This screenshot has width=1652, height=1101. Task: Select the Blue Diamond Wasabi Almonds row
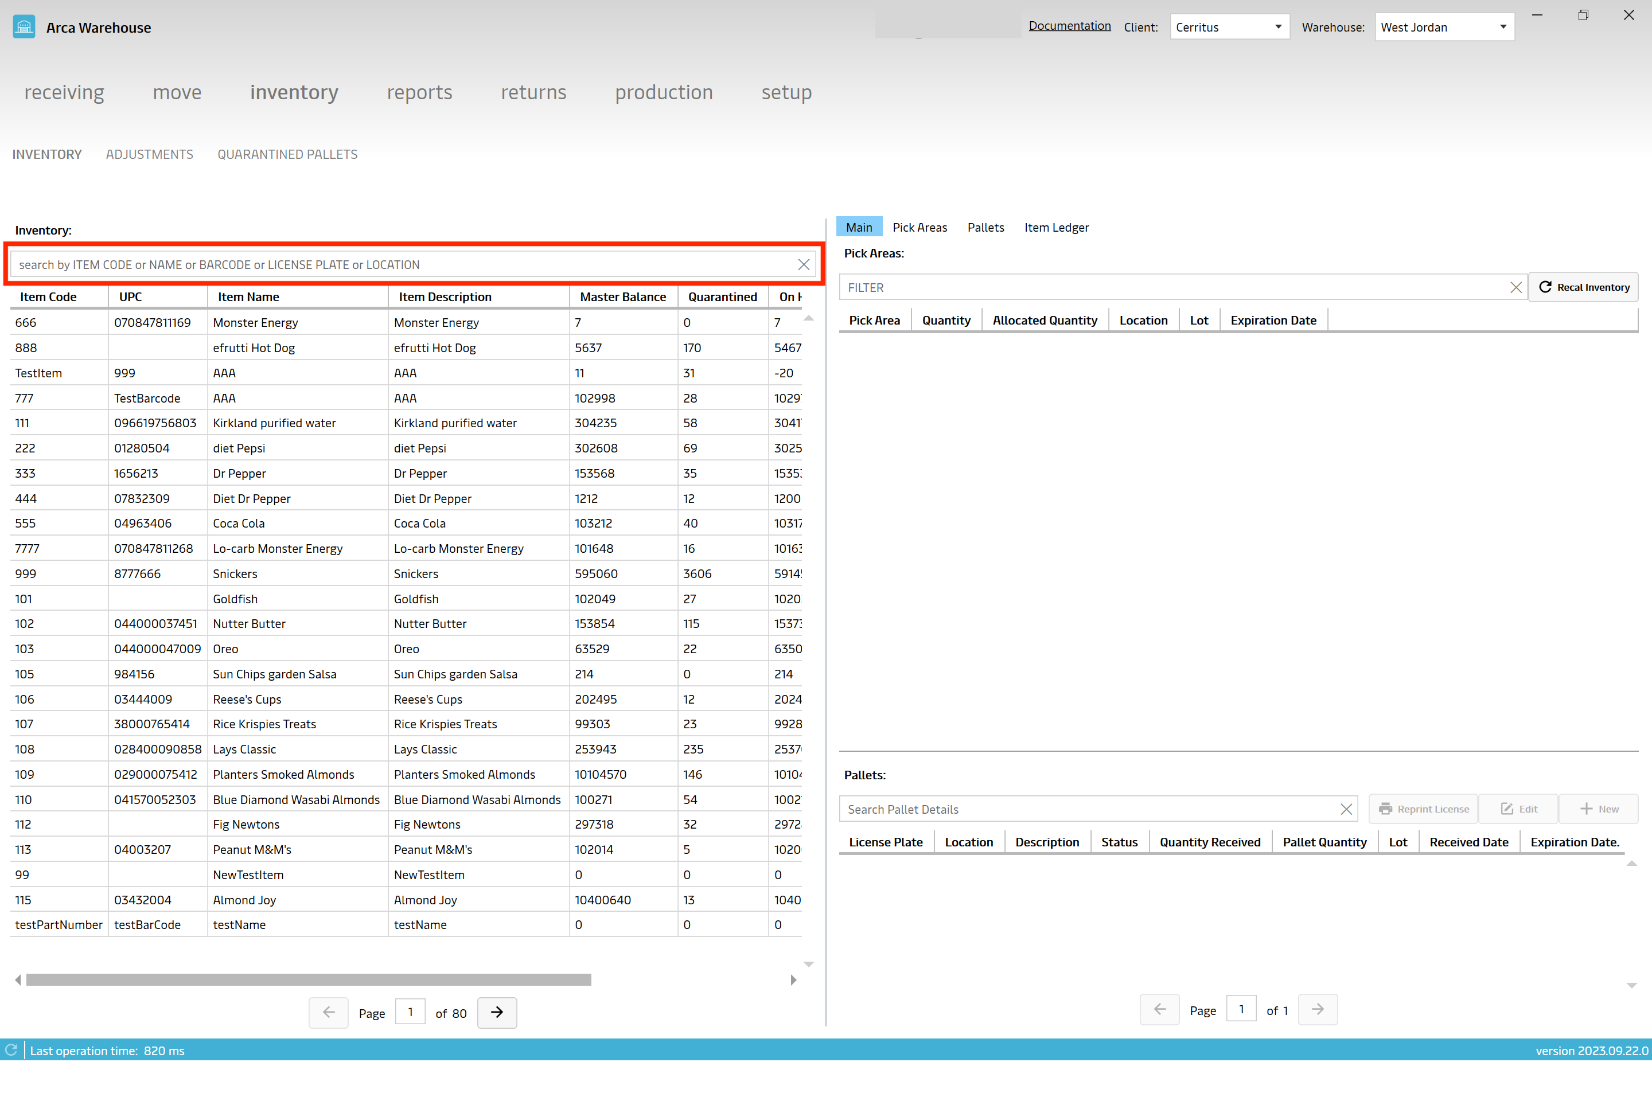click(406, 799)
